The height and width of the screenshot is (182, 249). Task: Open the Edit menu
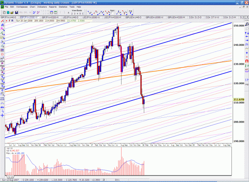click(12, 7)
